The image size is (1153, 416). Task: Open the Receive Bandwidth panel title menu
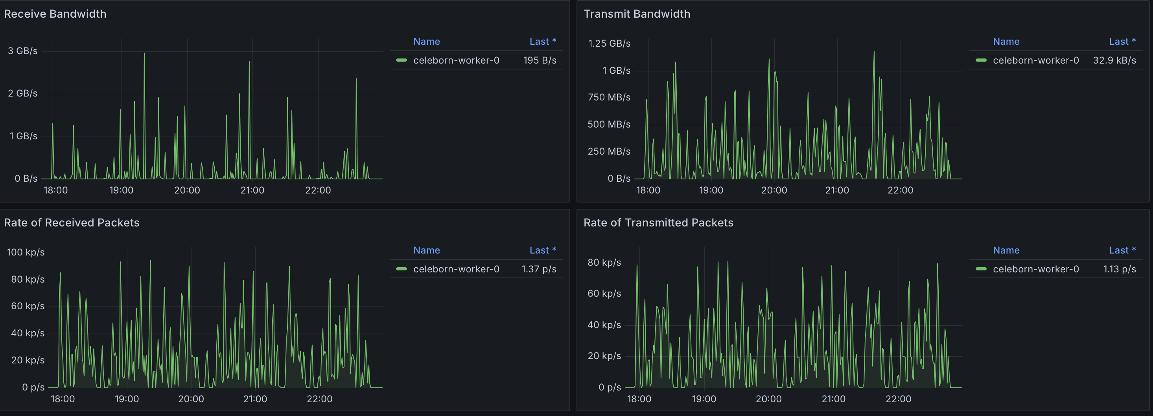[55, 14]
